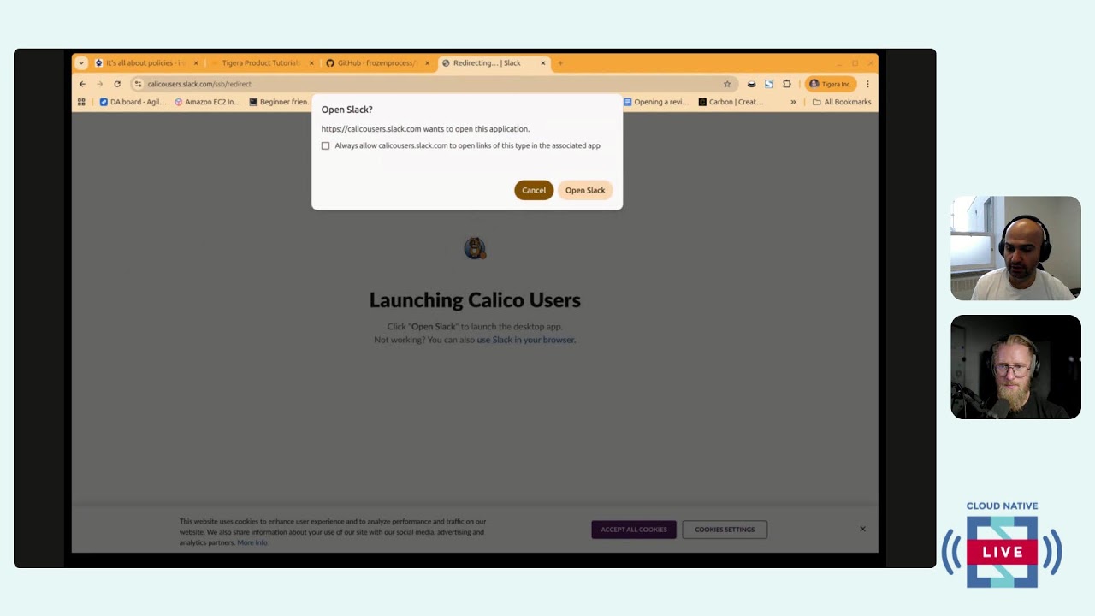Open Carbon | Creat... bookmark

click(x=731, y=102)
